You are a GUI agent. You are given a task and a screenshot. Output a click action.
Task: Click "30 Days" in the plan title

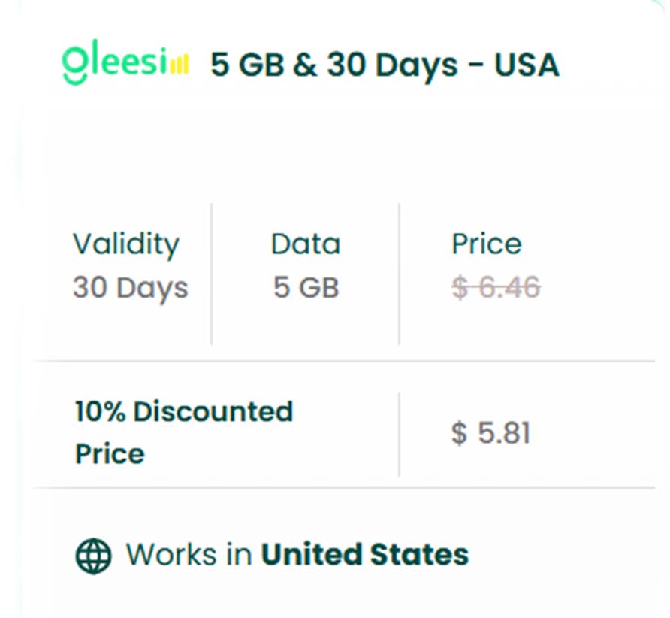pyautogui.click(x=392, y=65)
